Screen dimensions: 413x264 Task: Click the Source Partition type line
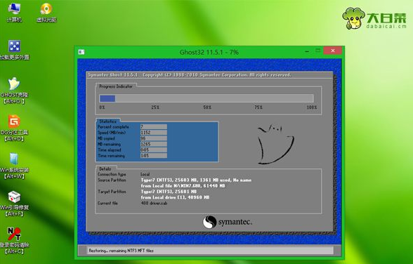pyautogui.click(x=196, y=180)
